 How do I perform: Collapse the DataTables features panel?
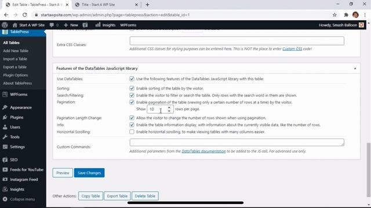point(355,68)
